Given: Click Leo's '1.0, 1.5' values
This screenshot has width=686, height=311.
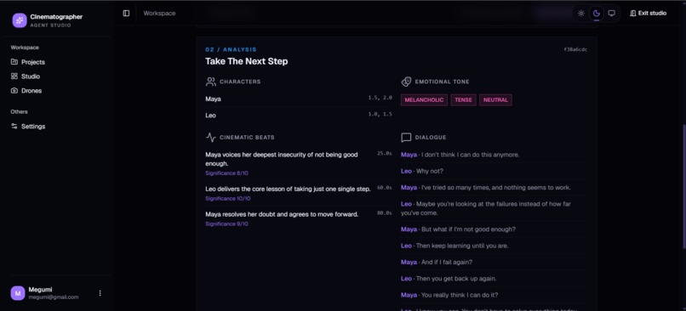Looking at the screenshot, I should pos(380,114).
